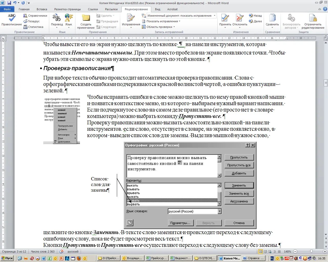Expand Область проверки dropdown arrow
The height and width of the screenshot is (262, 328).
tap(174, 27)
